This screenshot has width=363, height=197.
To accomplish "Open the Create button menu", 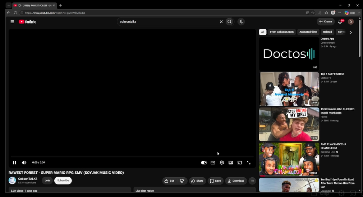I will tap(326, 22).
